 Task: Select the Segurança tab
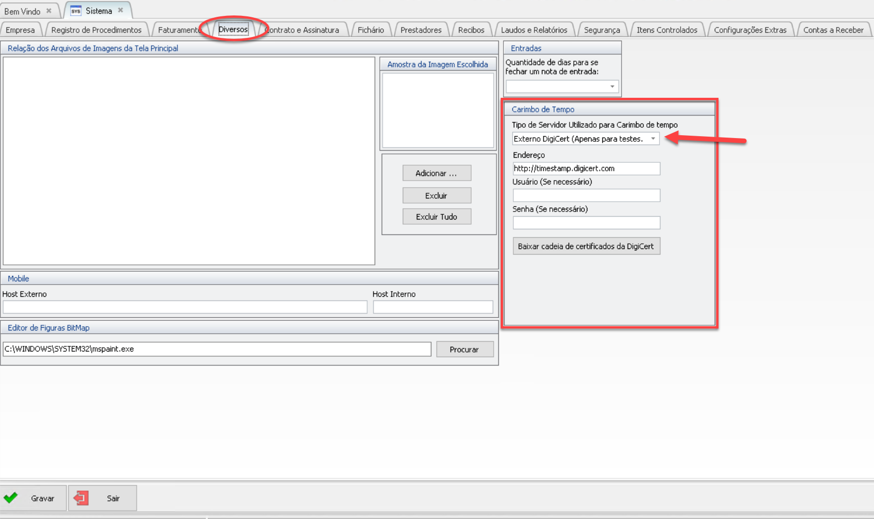[601, 30]
